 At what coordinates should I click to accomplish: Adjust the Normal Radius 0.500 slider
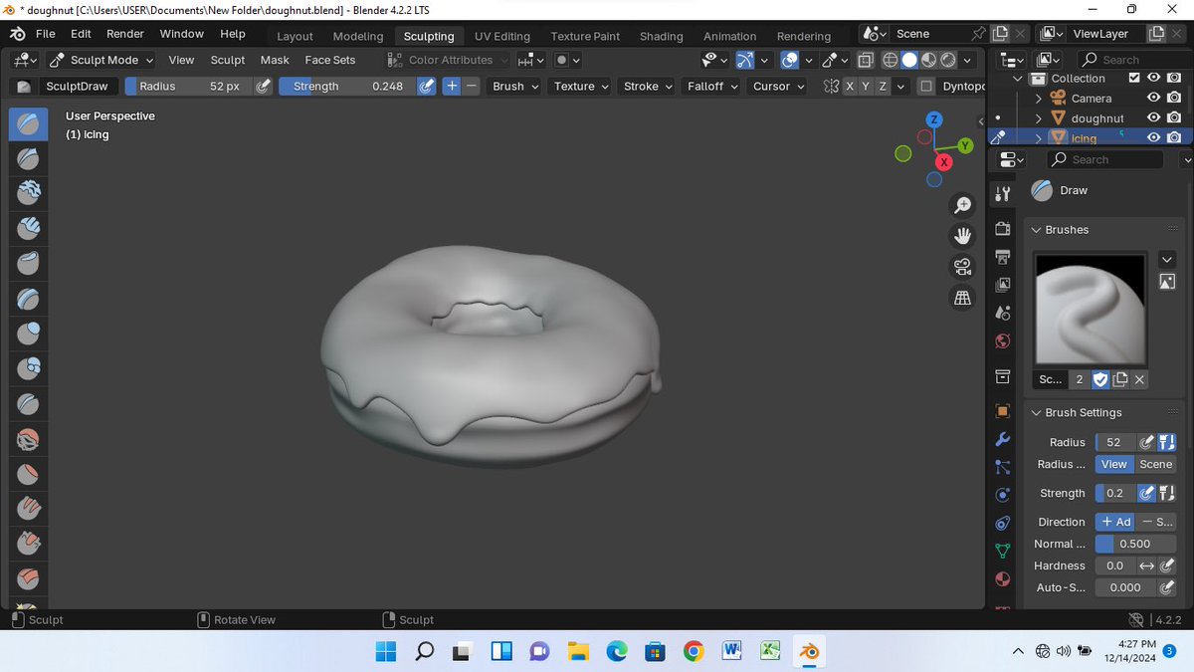(1136, 544)
